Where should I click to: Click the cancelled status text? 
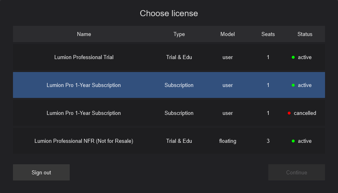click(x=305, y=113)
